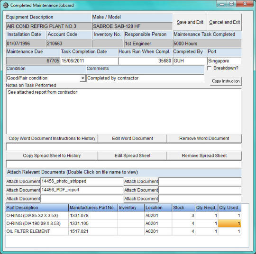The width and height of the screenshot is (256, 254).
Task: Click Edit Word Document button
Action: (x=132, y=139)
